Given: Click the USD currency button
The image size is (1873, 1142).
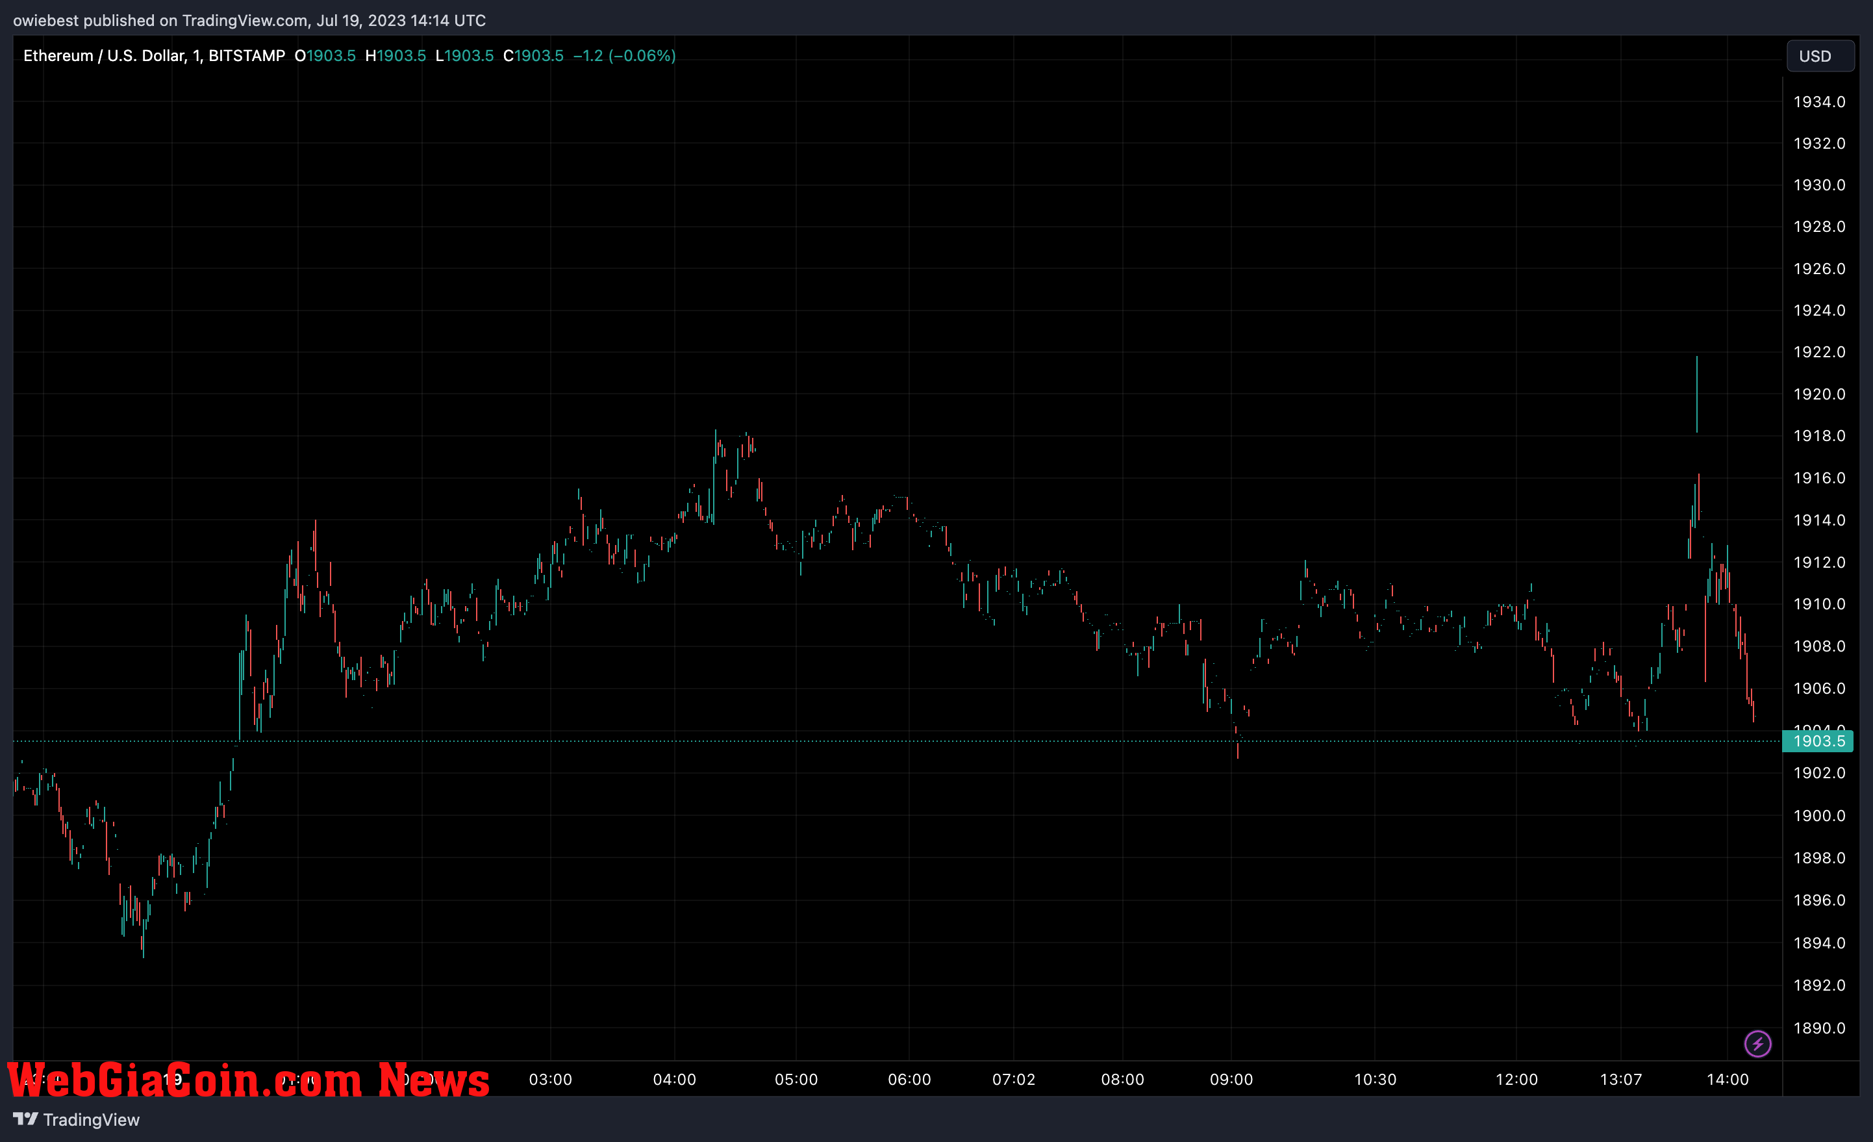Looking at the screenshot, I should point(1820,57).
